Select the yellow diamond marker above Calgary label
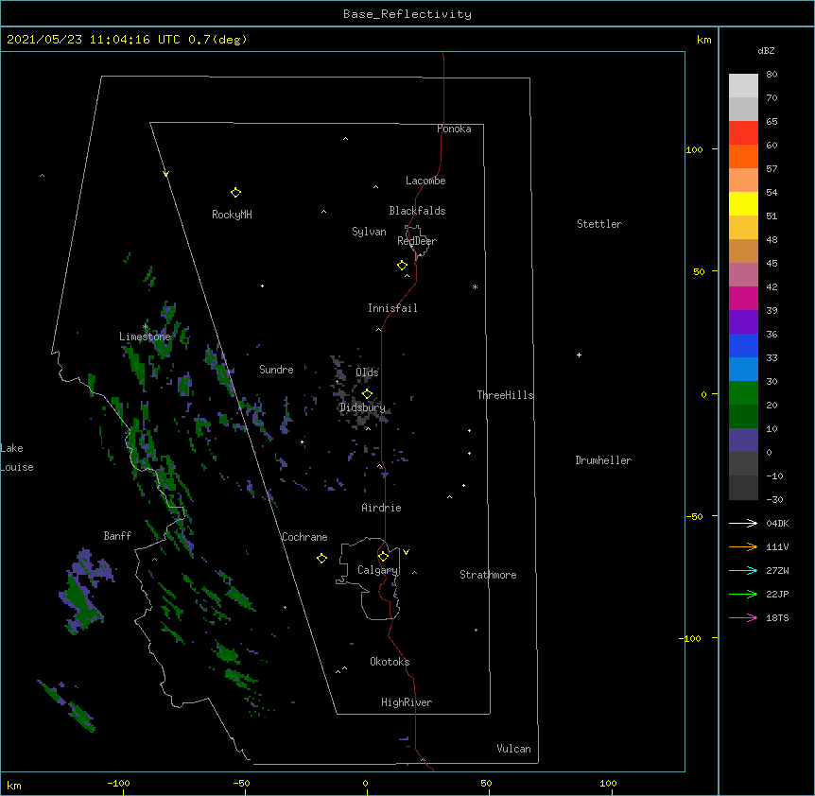 pos(383,557)
